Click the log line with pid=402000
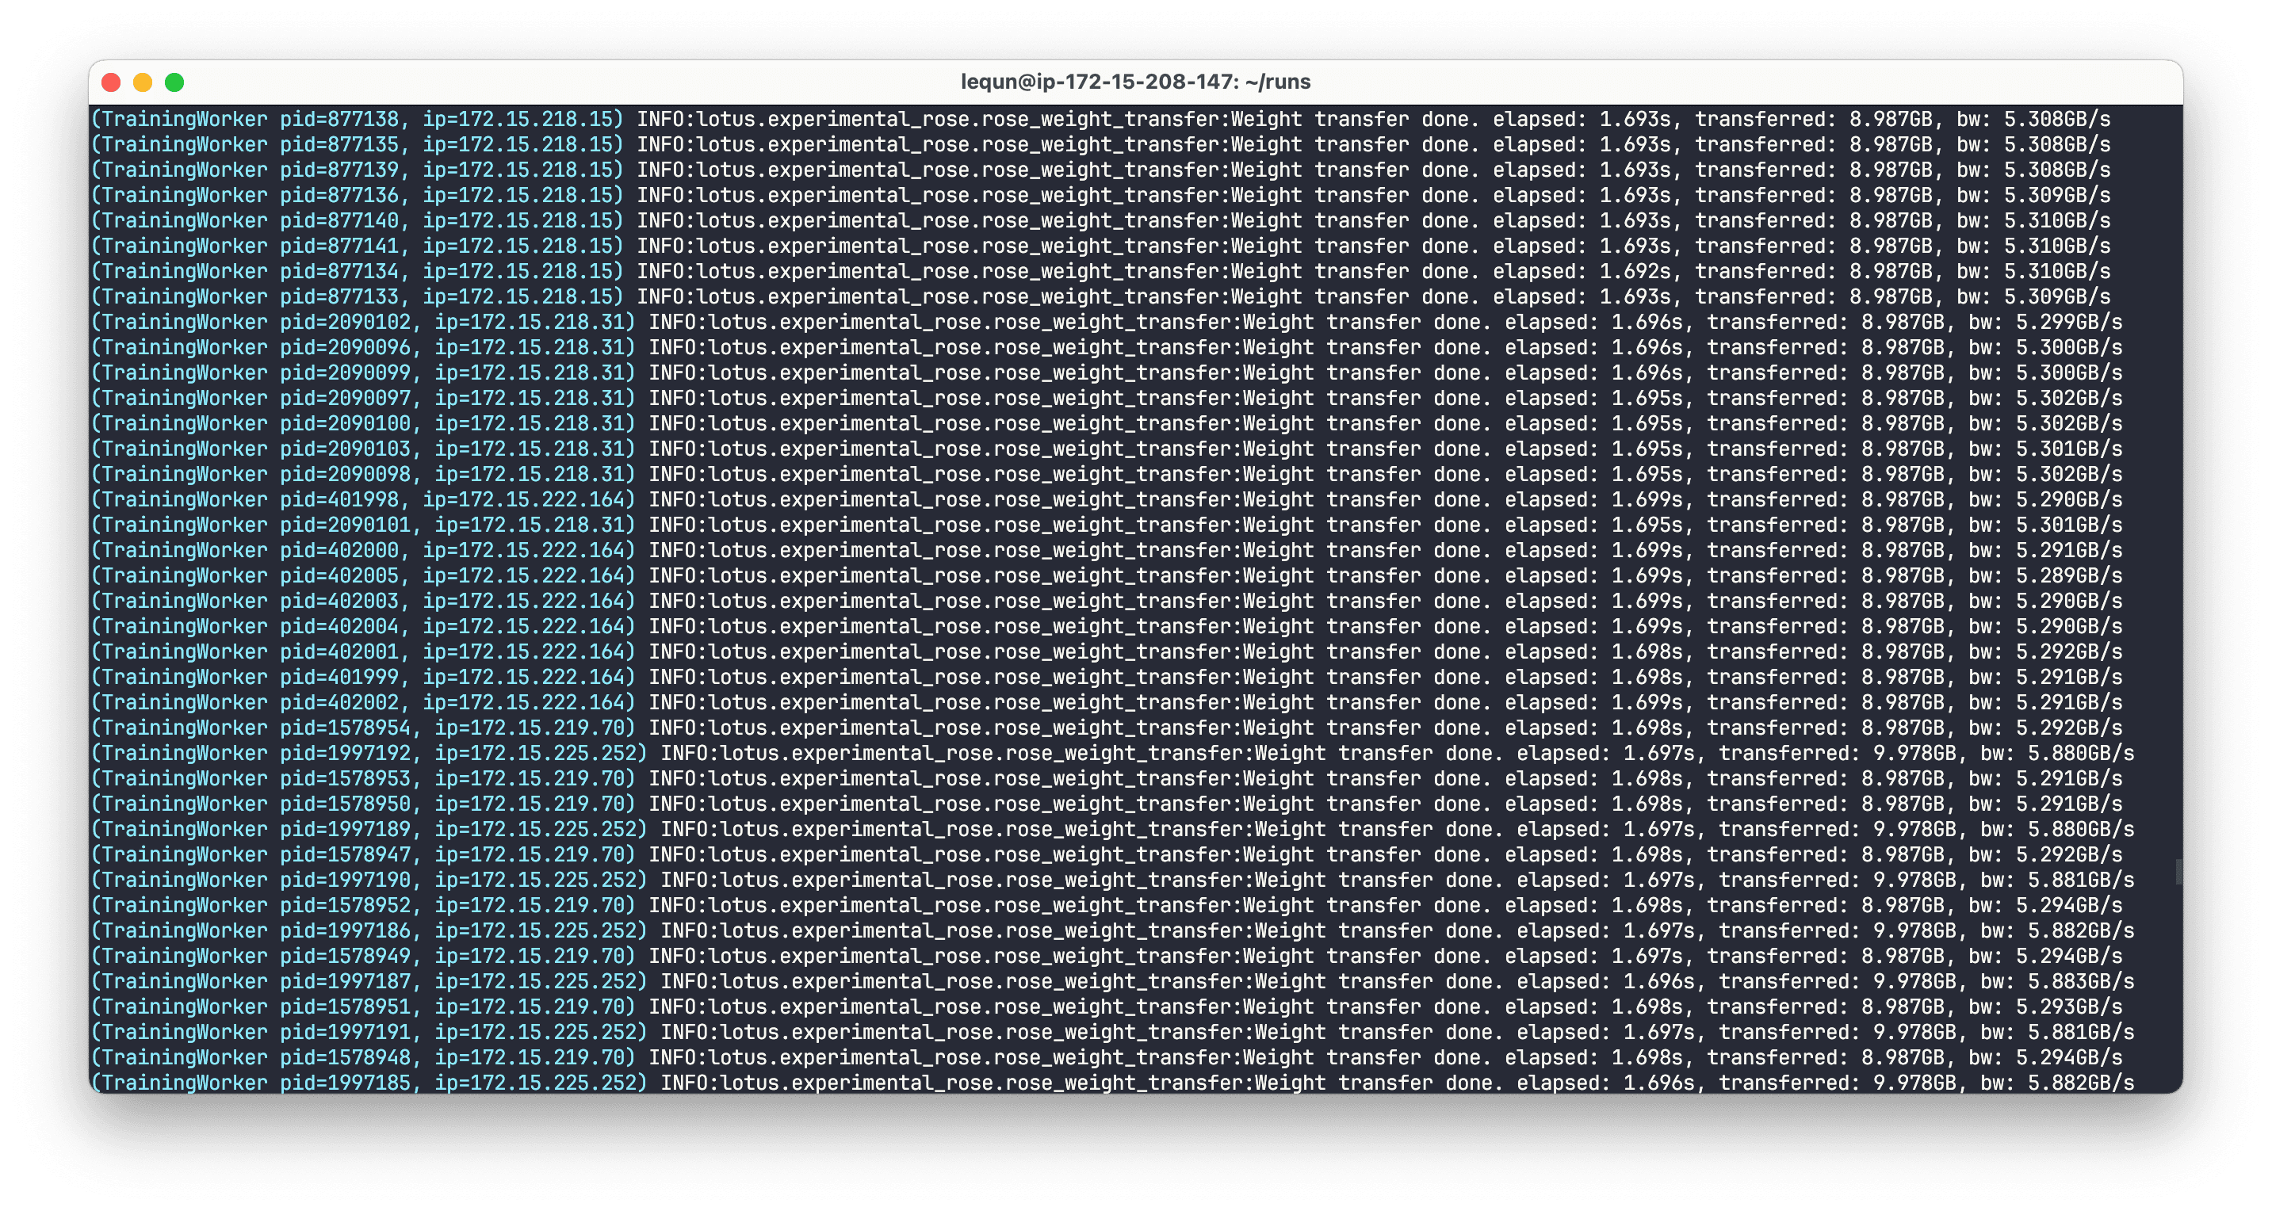 (x=1107, y=552)
